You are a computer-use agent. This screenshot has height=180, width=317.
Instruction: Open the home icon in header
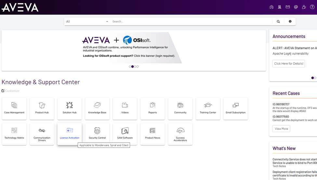[271, 7]
